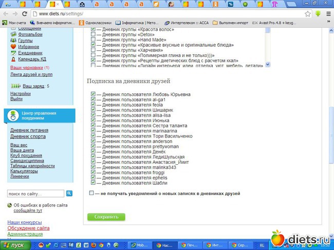Click the Таблицы калорийности link

(x=32, y=166)
